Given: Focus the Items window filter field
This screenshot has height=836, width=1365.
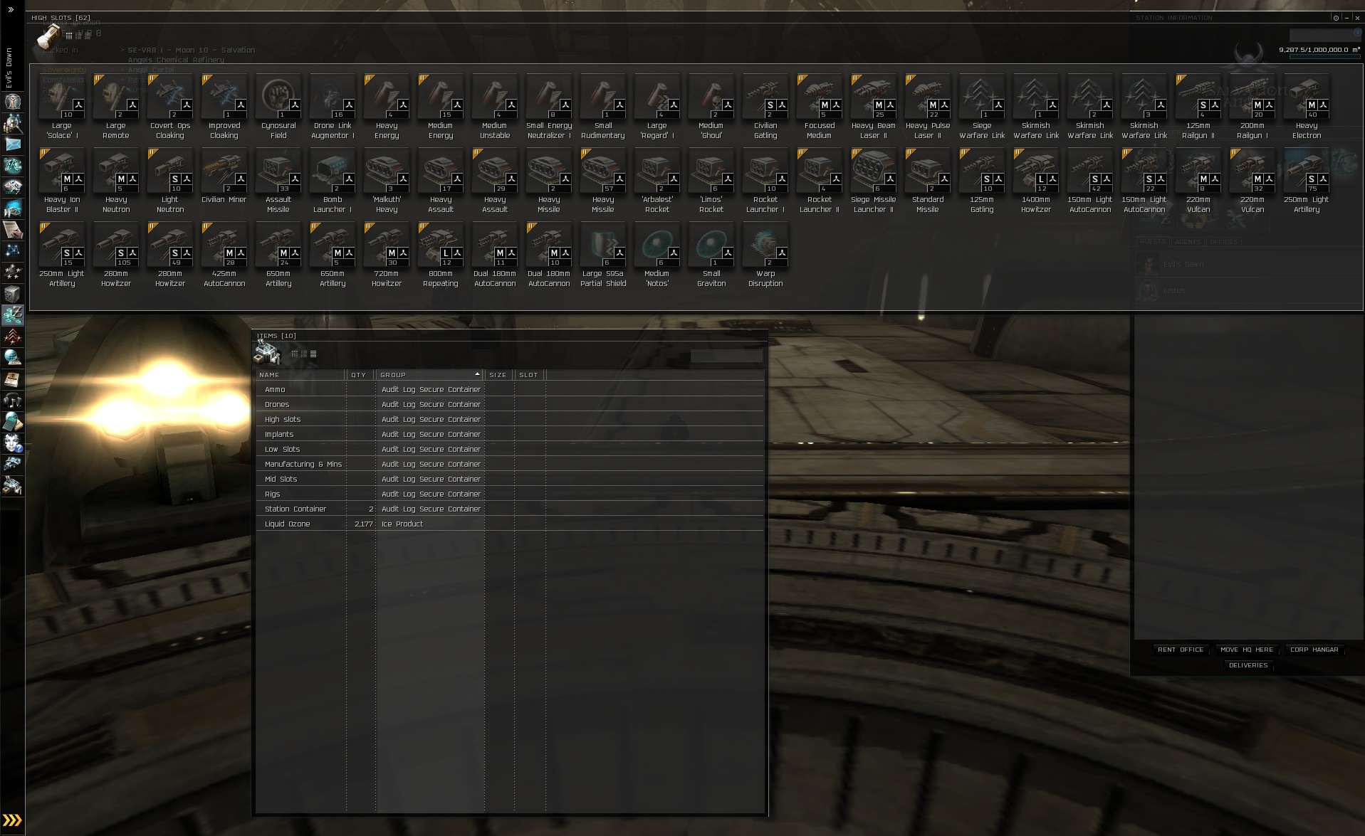Looking at the screenshot, I should 726,355.
